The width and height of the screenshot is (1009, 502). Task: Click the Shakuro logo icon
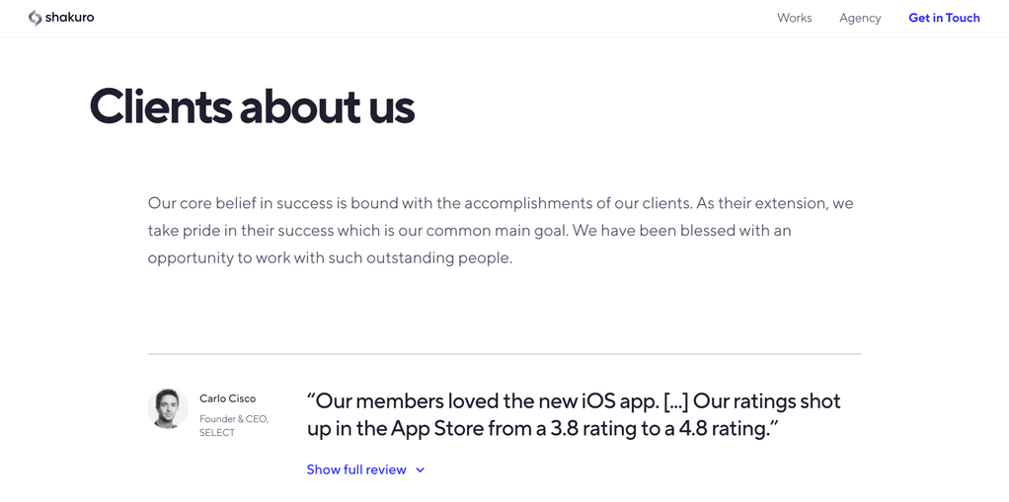35,18
